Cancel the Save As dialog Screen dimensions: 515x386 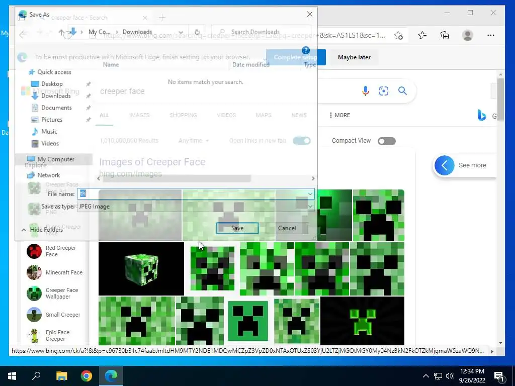point(287,228)
